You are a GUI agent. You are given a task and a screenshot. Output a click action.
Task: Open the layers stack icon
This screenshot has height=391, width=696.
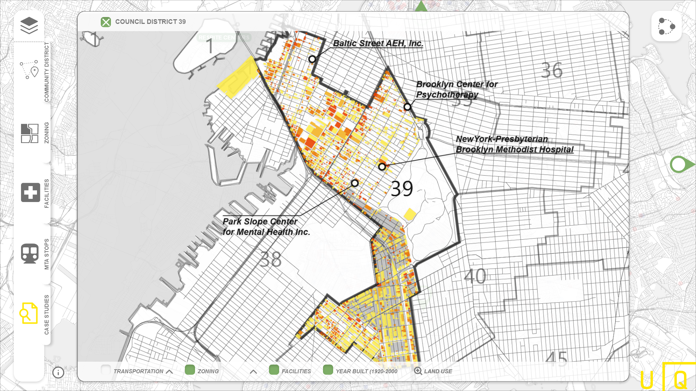(x=29, y=26)
